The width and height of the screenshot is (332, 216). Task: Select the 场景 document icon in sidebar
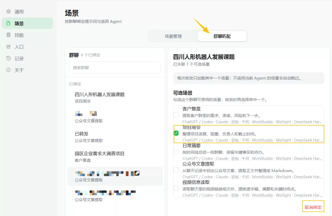[x=9, y=23]
